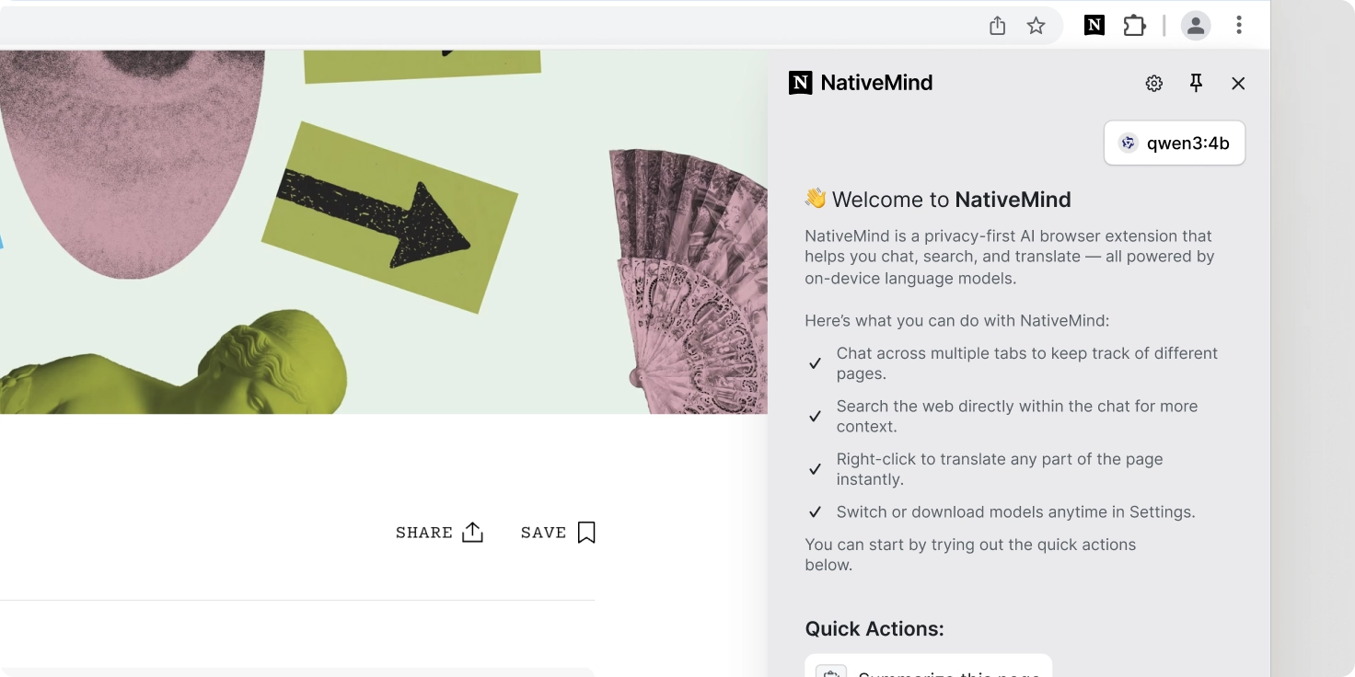Click the browser share page icon
Viewport: 1355px width, 677px height.
coord(997,26)
